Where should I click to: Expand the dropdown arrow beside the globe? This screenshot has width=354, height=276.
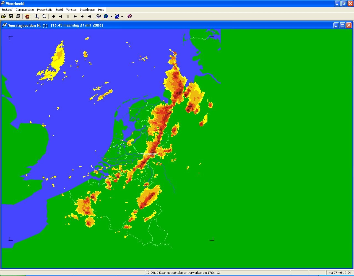click(x=111, y=17)
